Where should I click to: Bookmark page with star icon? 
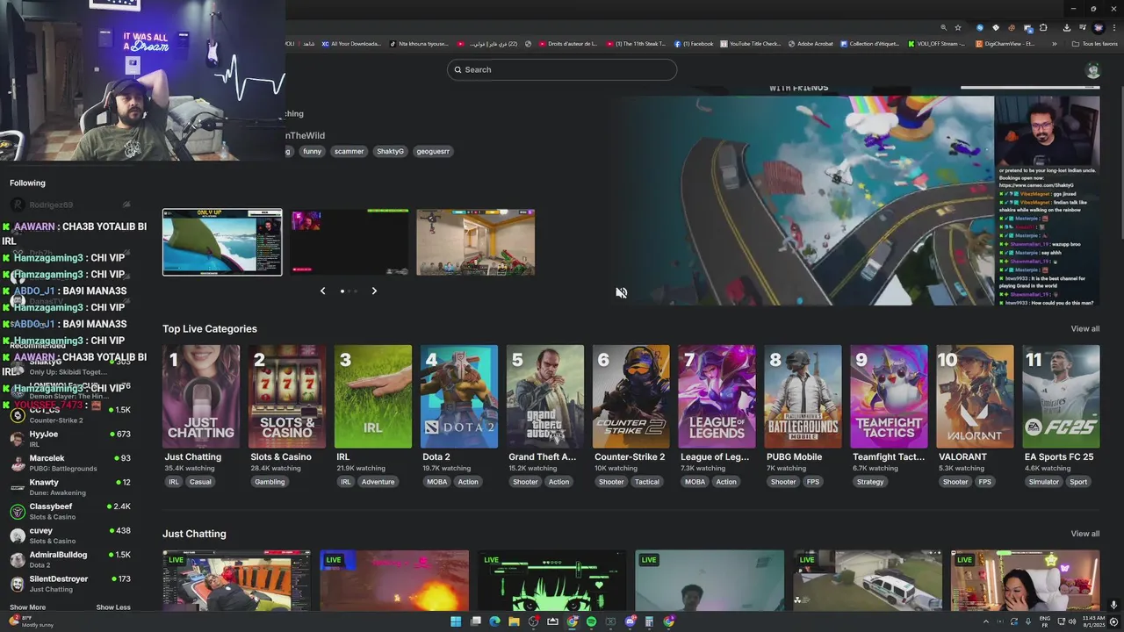[958, 27]
